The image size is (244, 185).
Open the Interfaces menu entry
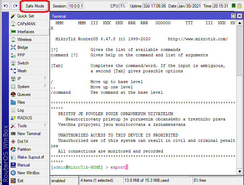point(29,32)
